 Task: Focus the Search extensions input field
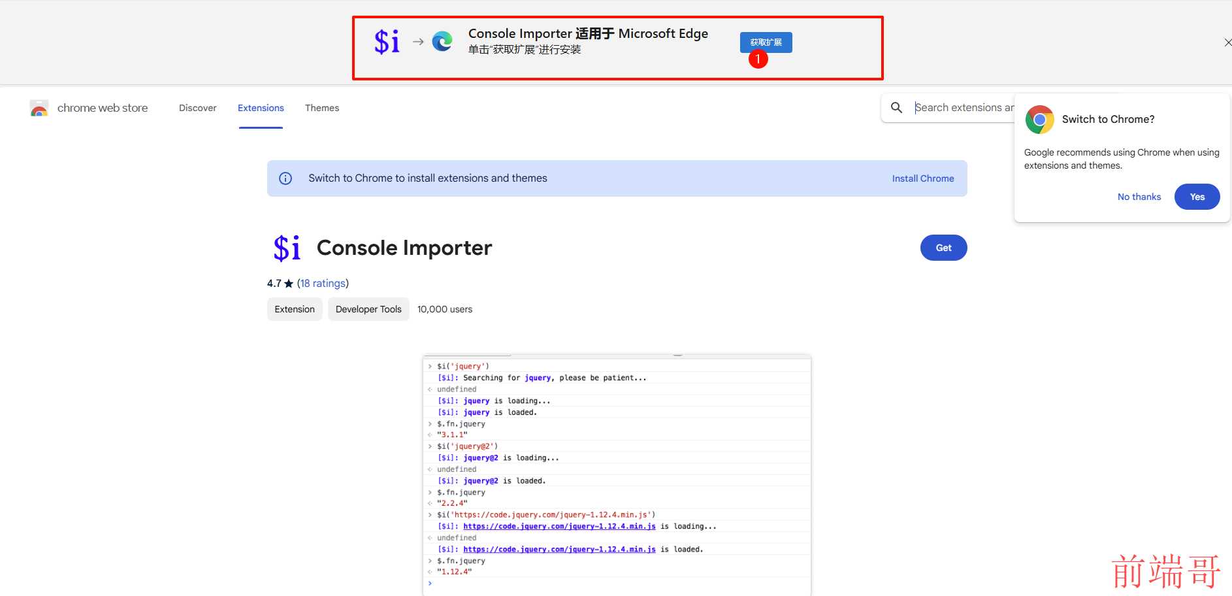coord(964,108)
